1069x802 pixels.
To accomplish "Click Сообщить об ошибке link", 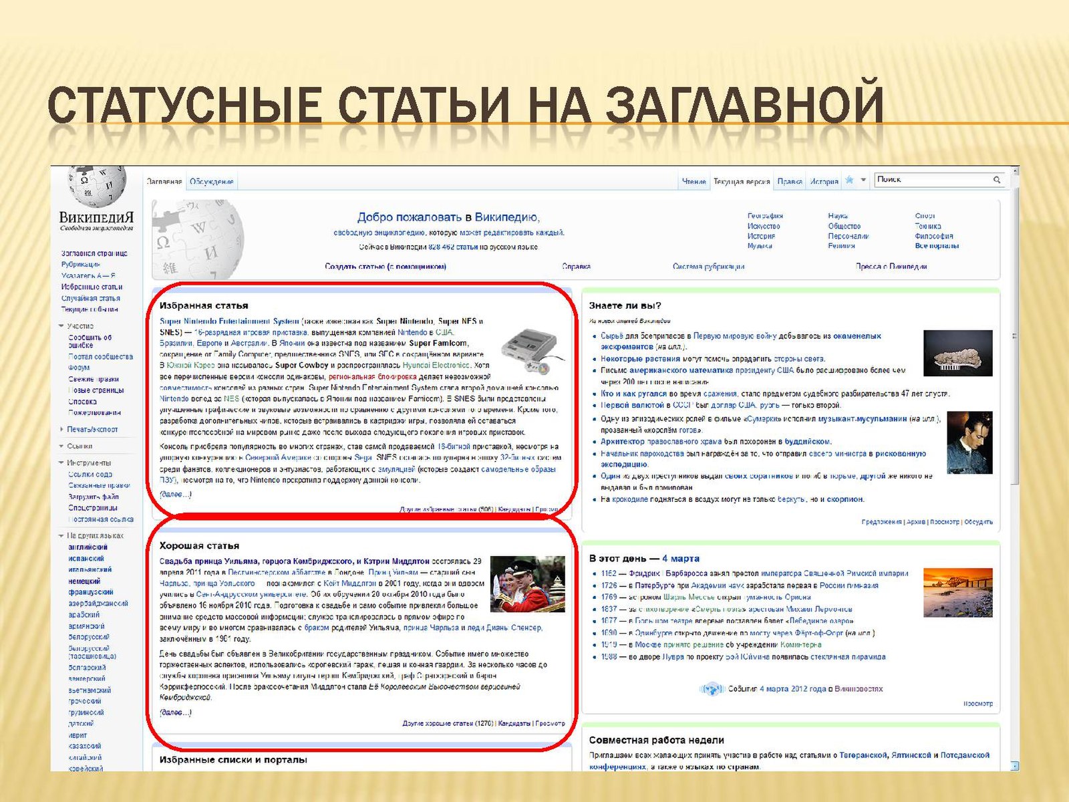I will pos(90,342).
